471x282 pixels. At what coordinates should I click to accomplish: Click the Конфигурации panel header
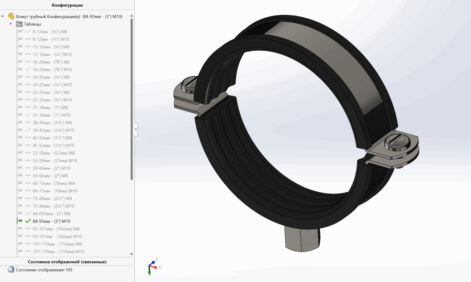(x=67, y=5)
